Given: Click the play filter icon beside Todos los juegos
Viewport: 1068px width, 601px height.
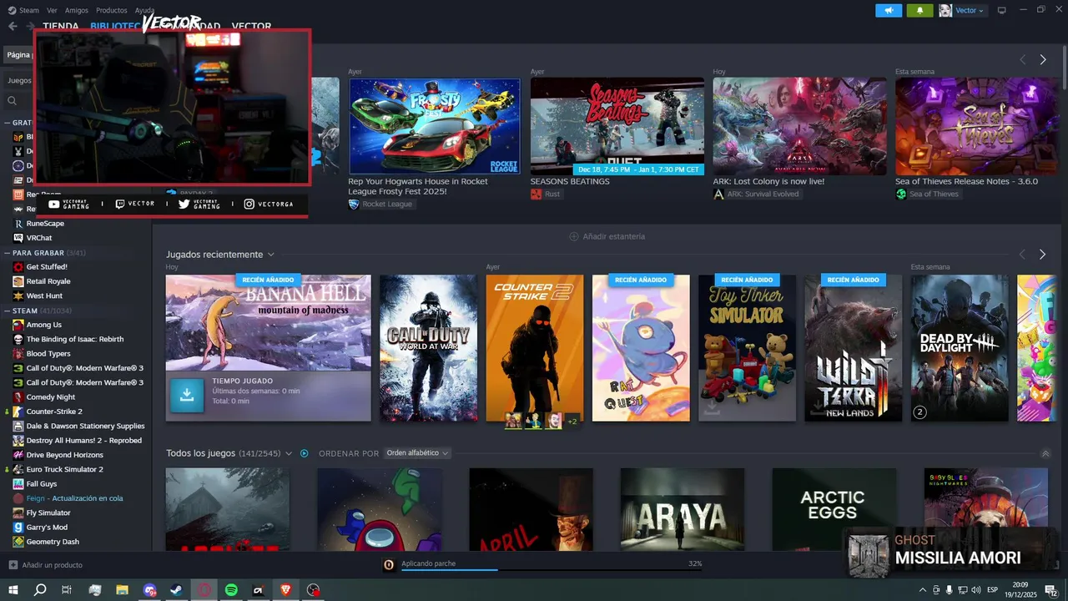Looking at the screenshot, I should coord(305,453).
